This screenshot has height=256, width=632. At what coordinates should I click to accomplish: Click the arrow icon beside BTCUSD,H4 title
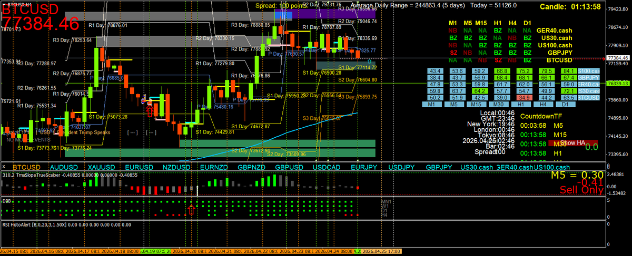4,4
